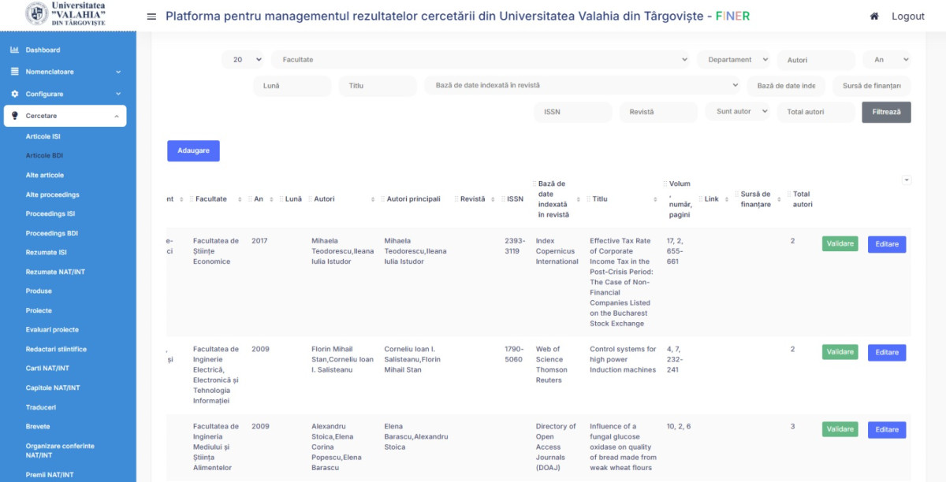Open the Facultate filter dropdown
This screenshot has height=482, width=946.
coord(480,60)
